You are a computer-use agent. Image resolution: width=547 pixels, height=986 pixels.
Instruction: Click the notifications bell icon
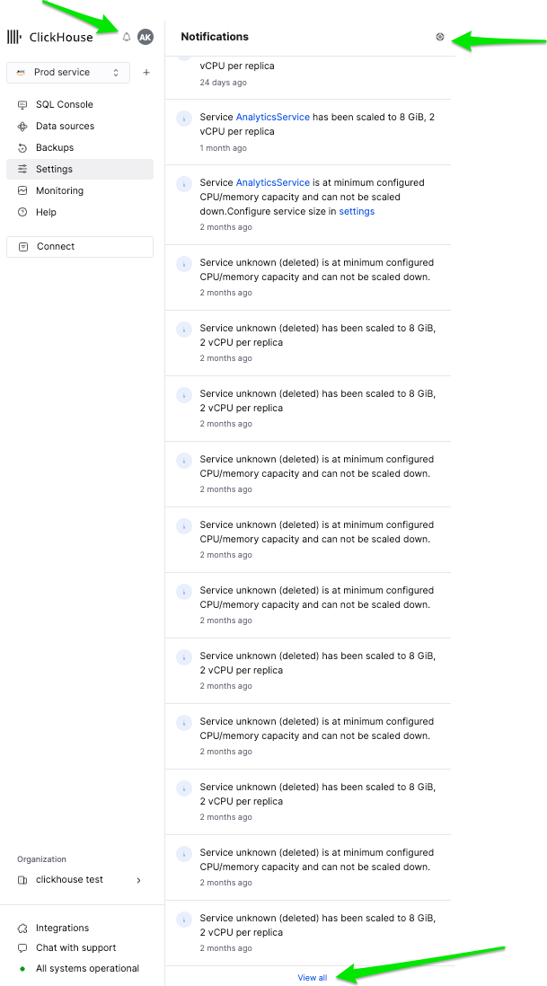click(x=127, y=37)
